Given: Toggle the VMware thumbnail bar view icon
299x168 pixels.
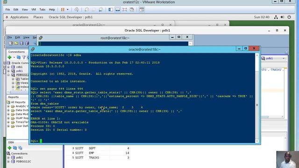Looking at the screenshot, I should pyautogui.click(x=118, y=9).
